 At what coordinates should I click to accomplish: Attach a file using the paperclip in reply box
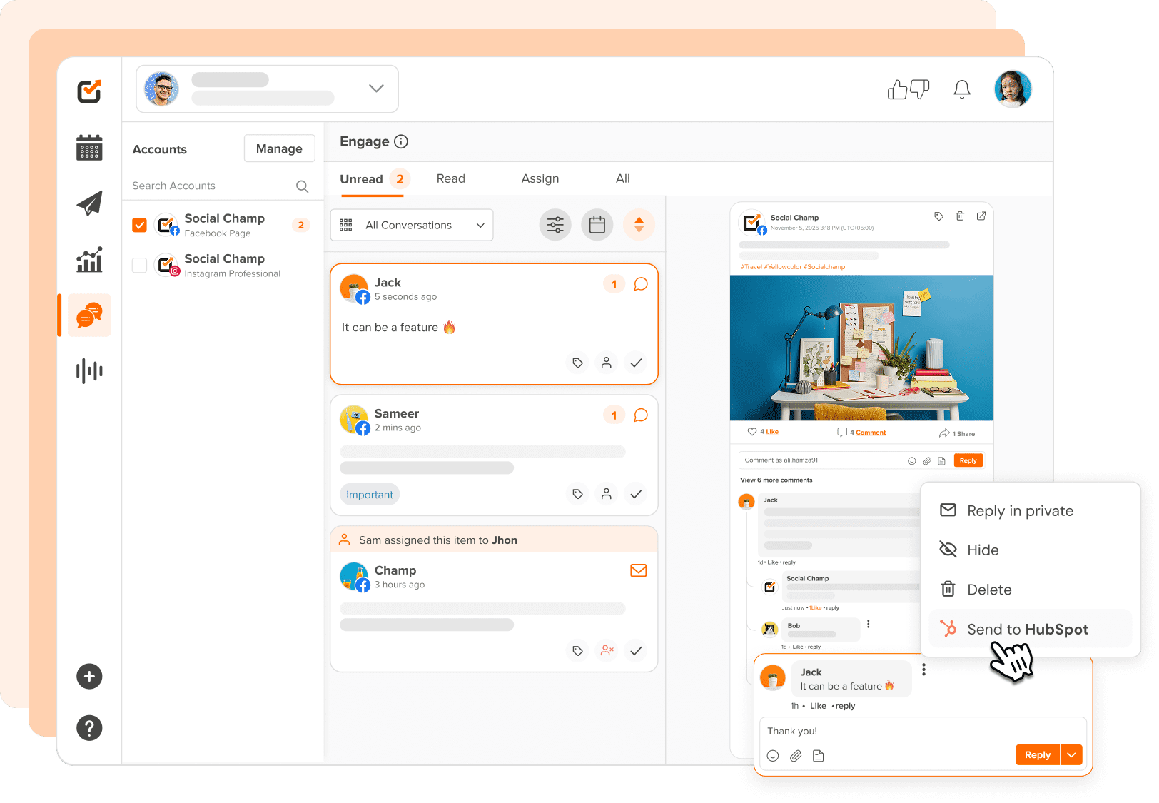point(795,755)
